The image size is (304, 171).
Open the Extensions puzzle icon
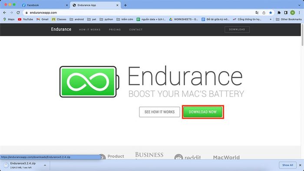[279, 13]
